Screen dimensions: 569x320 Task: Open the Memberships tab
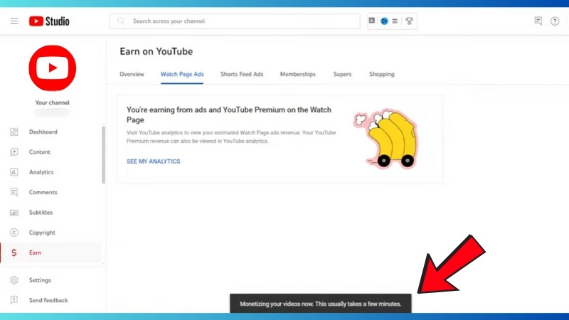(x=298, y=74)
